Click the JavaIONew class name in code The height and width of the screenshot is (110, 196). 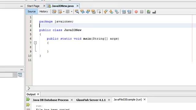tap(73, 30)
